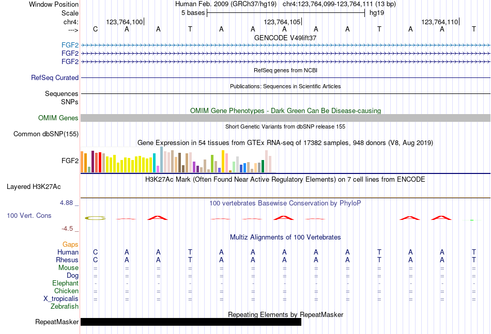Viewport: 491px width, 334px height.
Task: Click the Layered H3K27Ac track label
Action: (x=34, y=187)
